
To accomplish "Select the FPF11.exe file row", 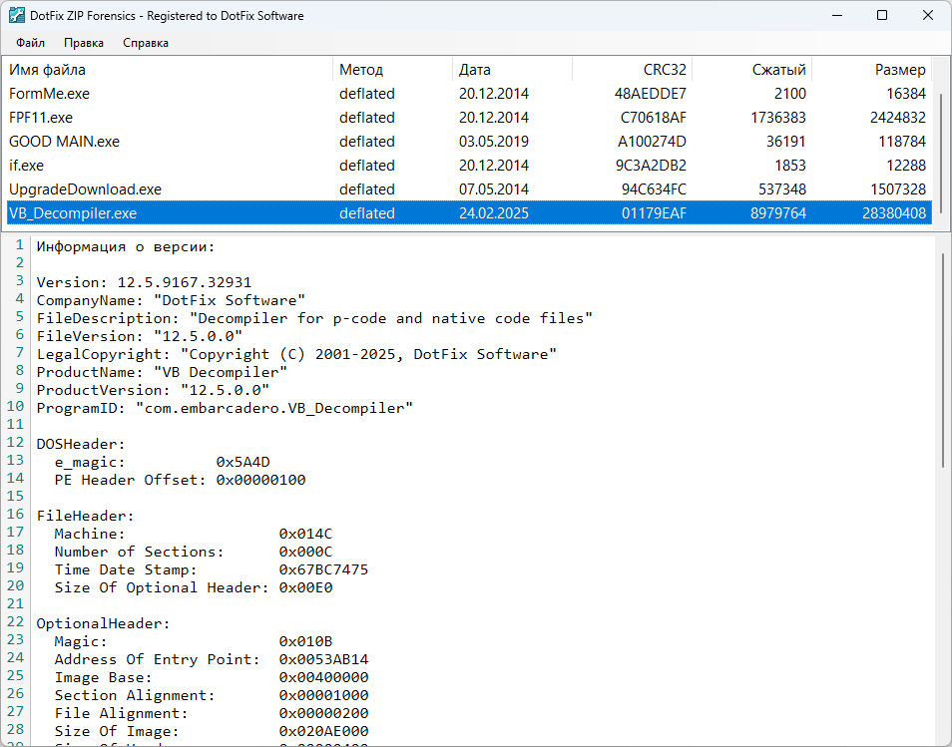I will coord(469,117).
